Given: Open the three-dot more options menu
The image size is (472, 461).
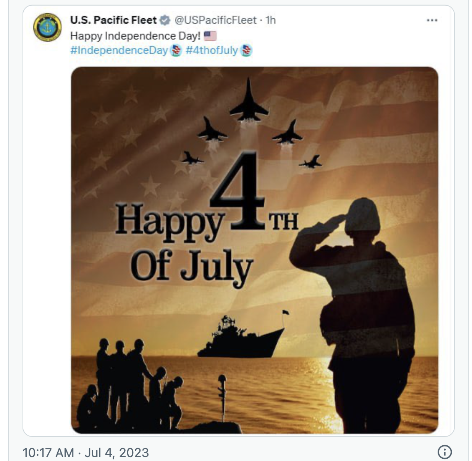Looking at the screenshot, I should [x=432, y=20].
